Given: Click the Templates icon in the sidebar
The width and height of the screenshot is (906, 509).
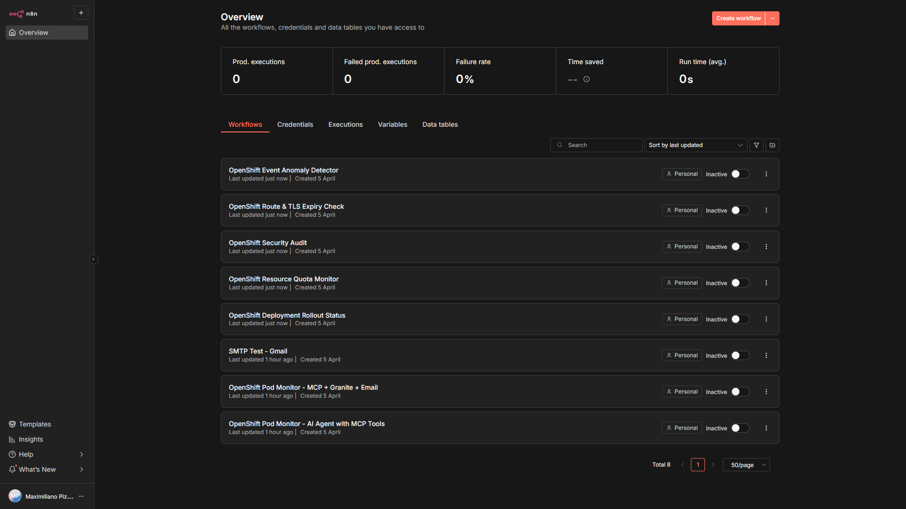Looking at the screenshot, I should (12, 424).
